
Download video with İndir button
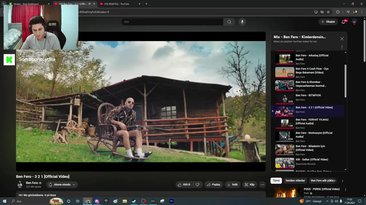[x=232, y=185]
